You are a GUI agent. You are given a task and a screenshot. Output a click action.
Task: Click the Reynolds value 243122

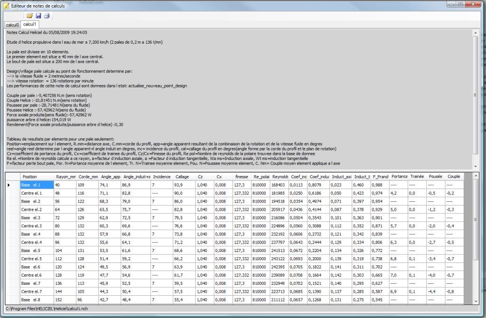(x=280, y=259)
